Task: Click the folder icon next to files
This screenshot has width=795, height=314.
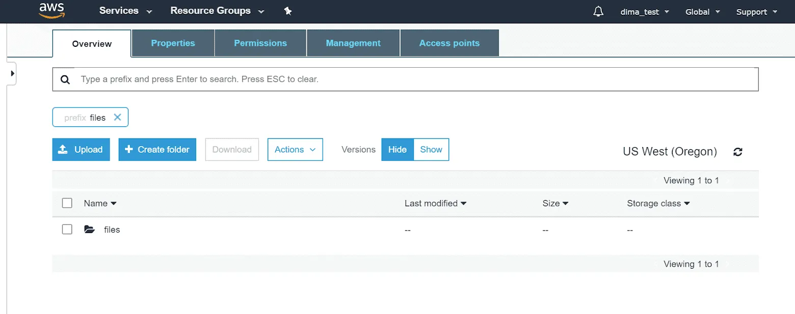Action: click(x=89, y=229)
